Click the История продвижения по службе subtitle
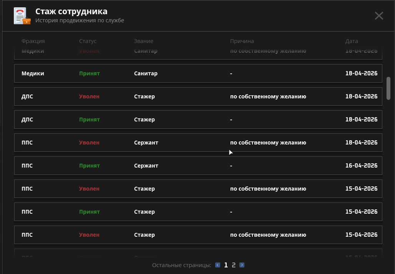Screen dimensions: 395x274 pyautogui.click(x=80, y=20)
